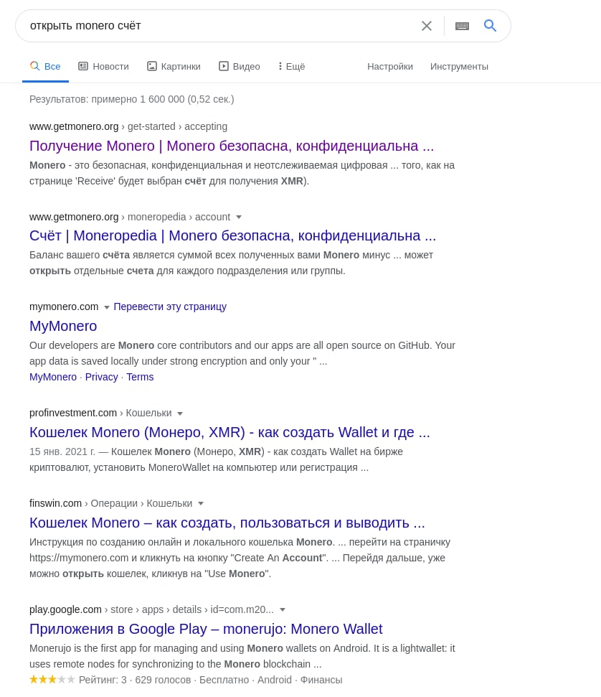Expand arrow next to finswin.com Кошельки
The image size is (601, 697).
[200, 504]
